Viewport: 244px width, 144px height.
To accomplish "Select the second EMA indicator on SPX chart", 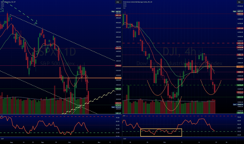I will click(x=3, y=6).
